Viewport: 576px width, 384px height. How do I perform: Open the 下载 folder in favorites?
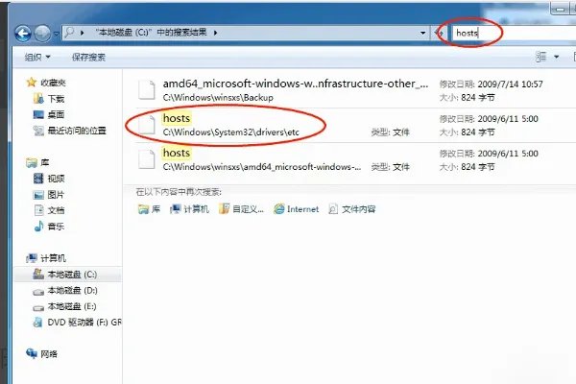coord(49,99)
